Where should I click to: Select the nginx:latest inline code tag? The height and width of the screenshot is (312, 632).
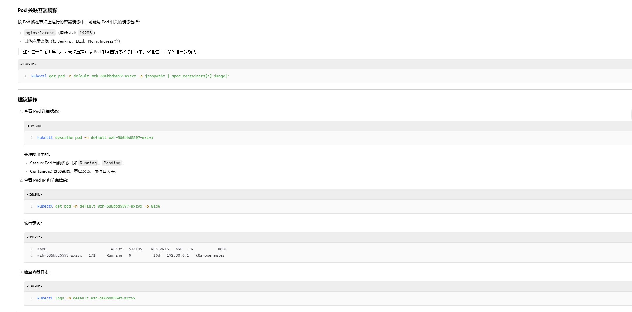(39, 33)
